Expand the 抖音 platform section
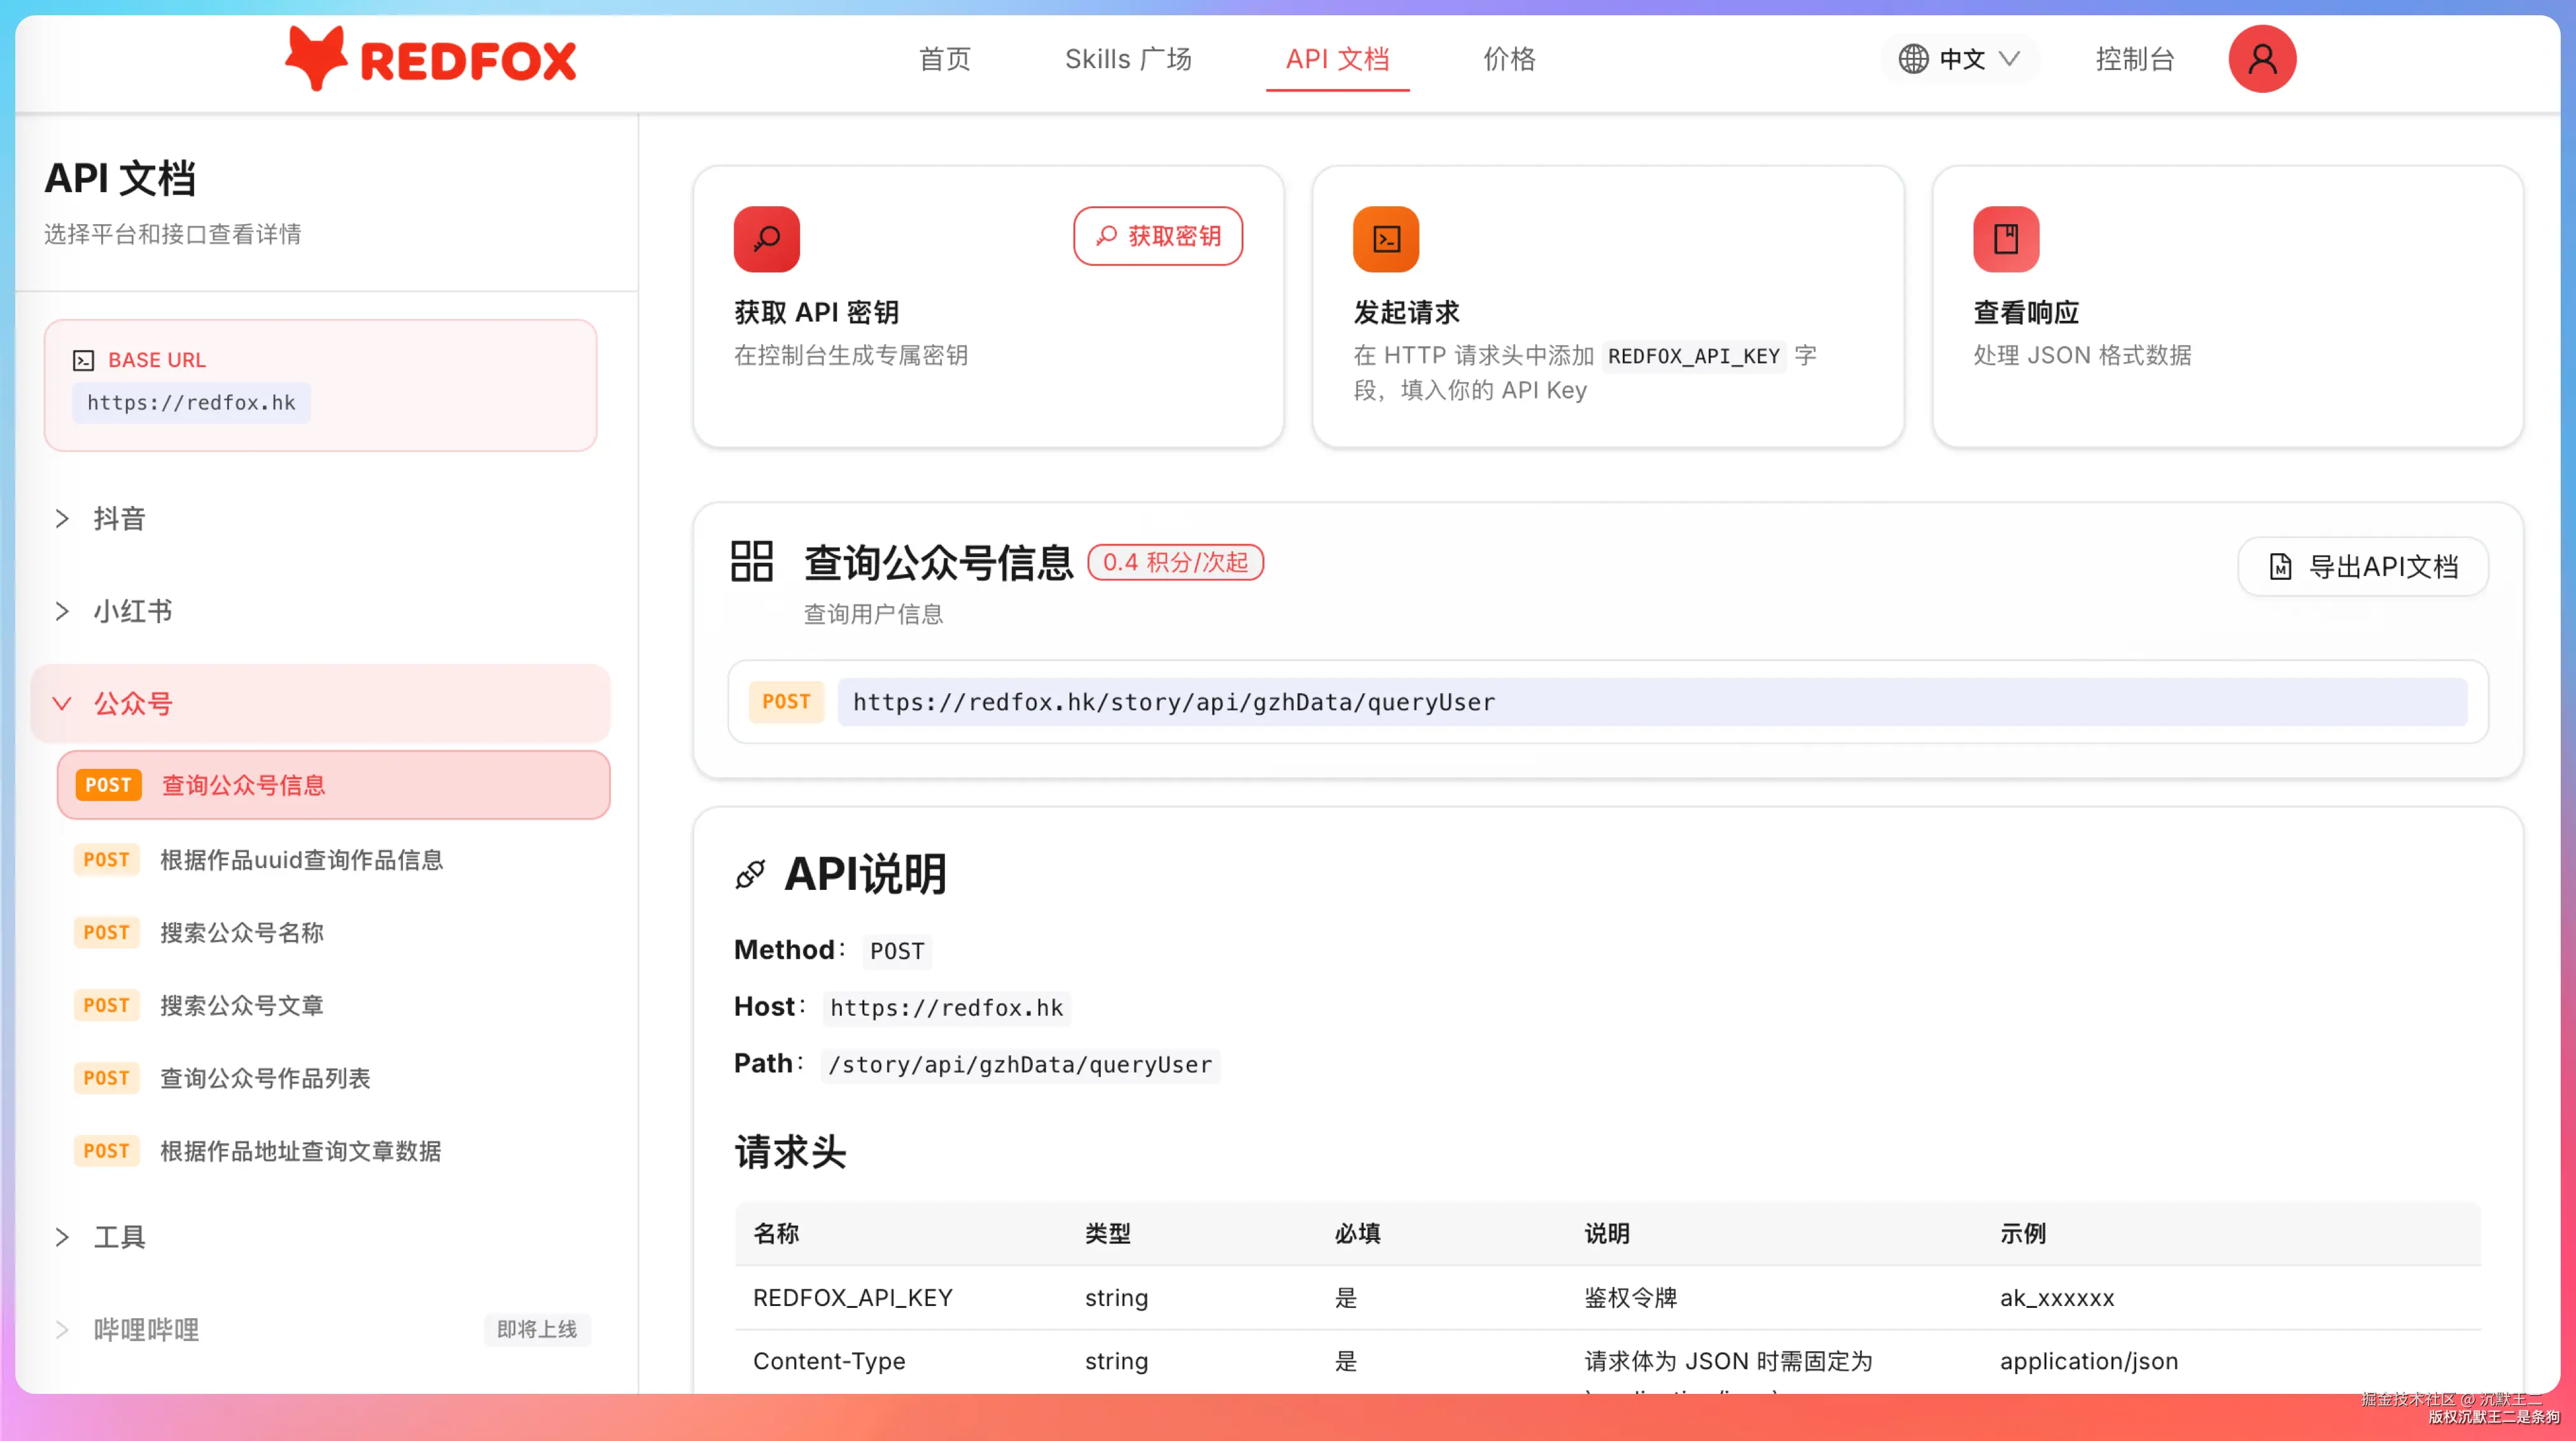 pyautogui.click(x=320, y=518)
